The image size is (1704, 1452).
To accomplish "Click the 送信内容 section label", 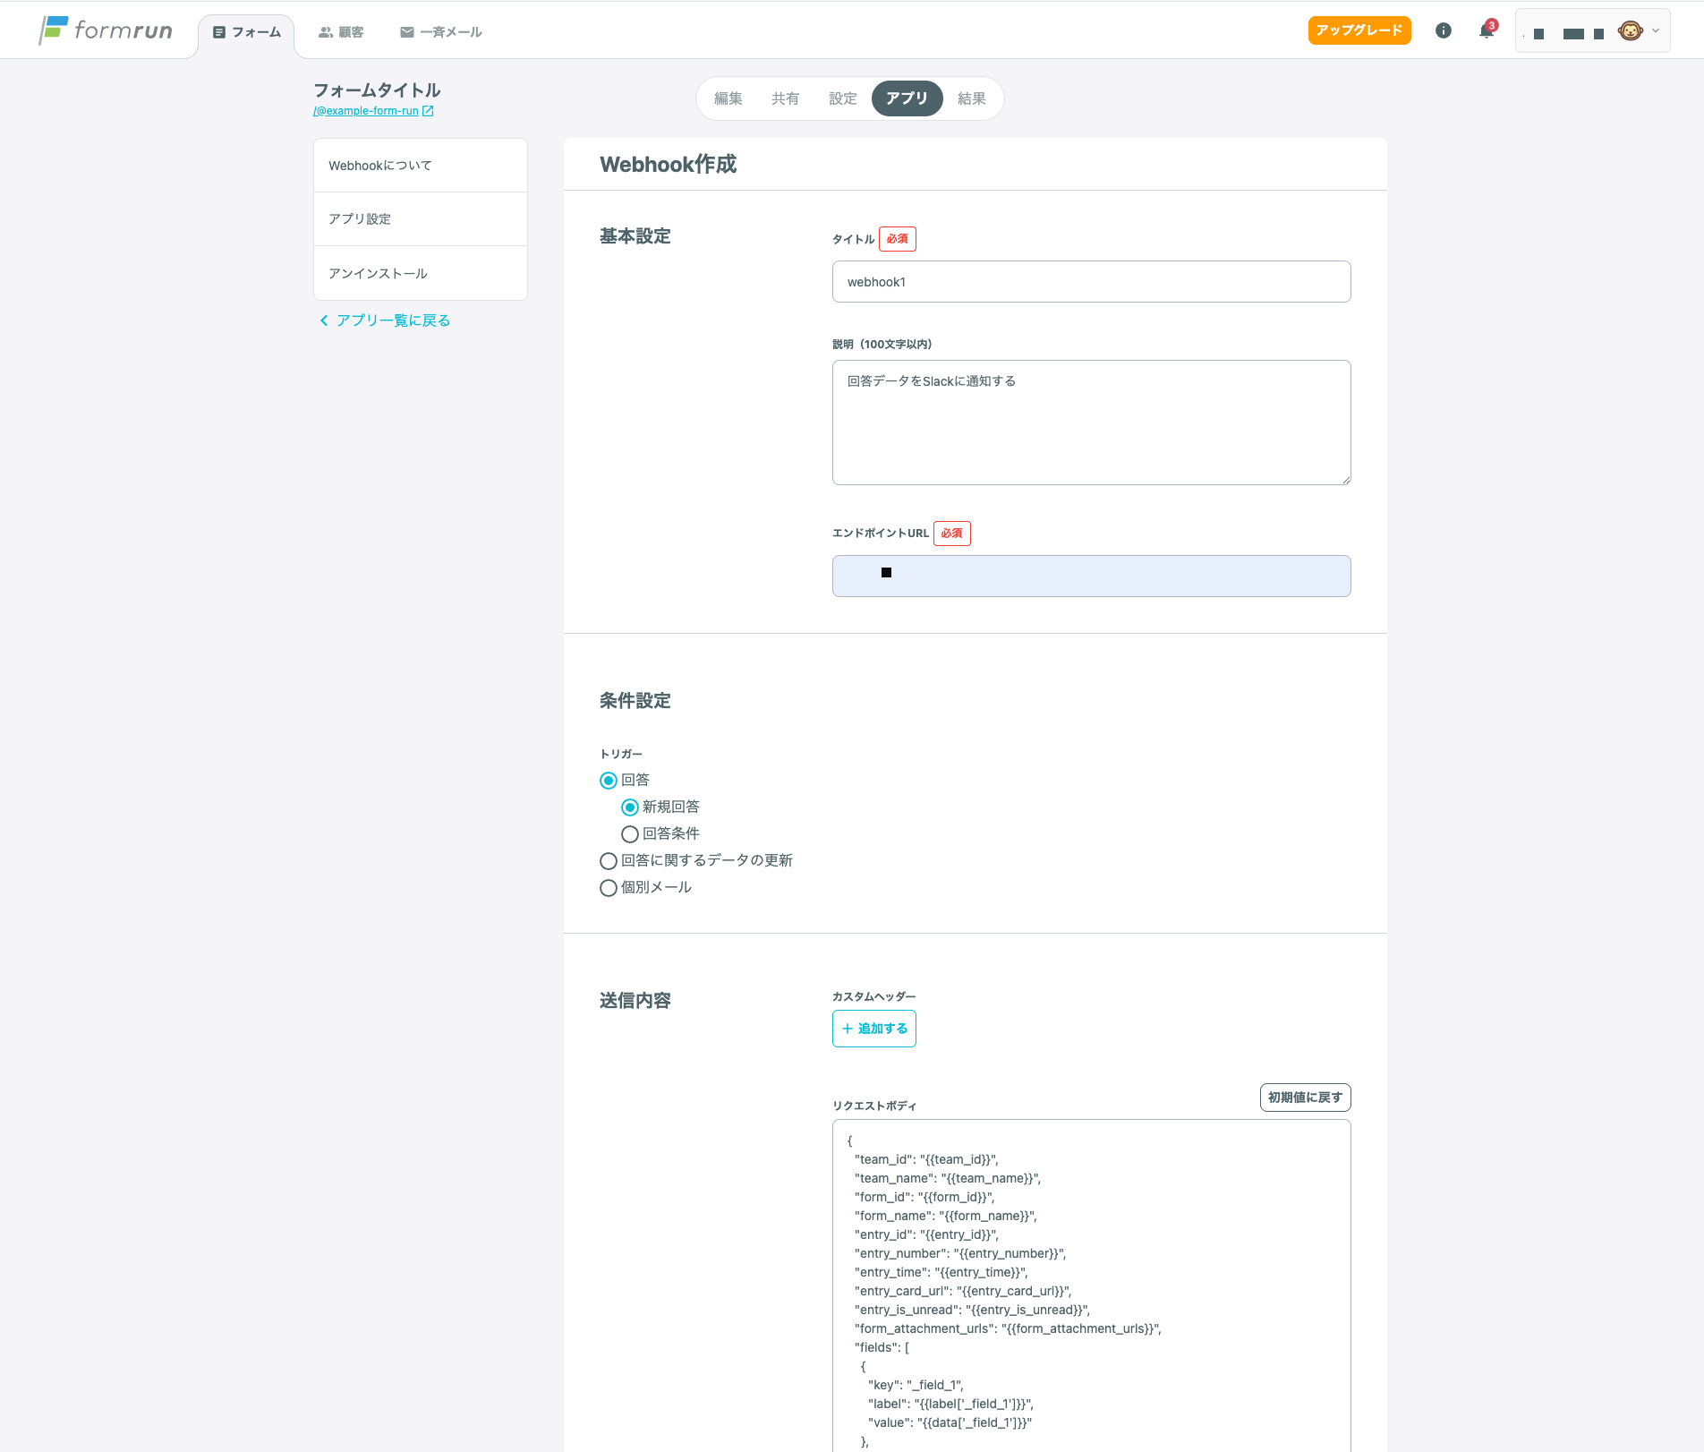I will 635,1001.
